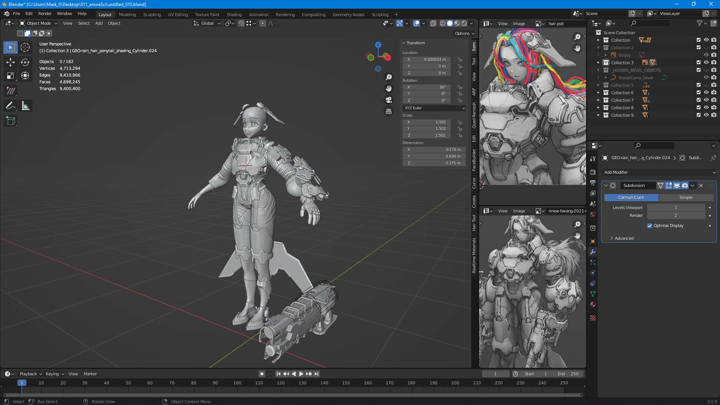The width and height of the screenshot is (720, 405).
Task: Open the Modifier Properties wrench tab
Action: pyautogui.click(x=593, y=252)
